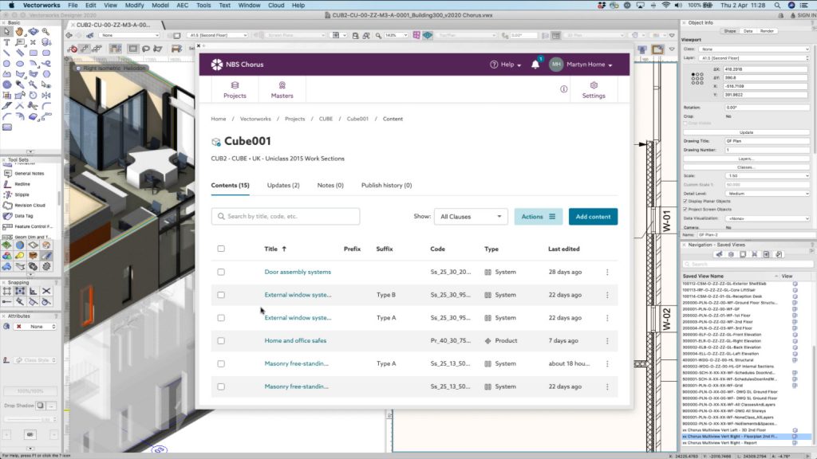Open row options for the 28 days ago row
The height and width of the screenshot is (459, 817).
coord(607,273)
